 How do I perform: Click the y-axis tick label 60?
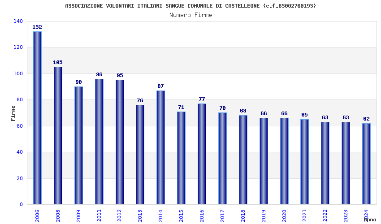coord(20,126)
